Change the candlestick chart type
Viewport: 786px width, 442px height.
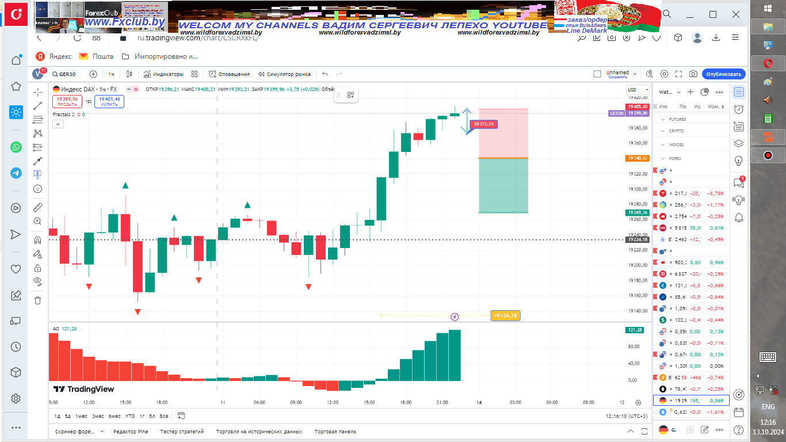(129, 74)
